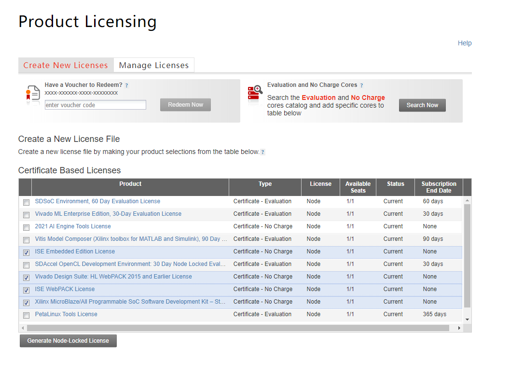Enable the SDSoC Environment 60 Day Evaluation checkbox
The width and height of the screenshot is (510, 377).
click(26, 202)
